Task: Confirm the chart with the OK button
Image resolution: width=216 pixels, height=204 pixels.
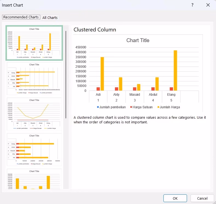Action: click(x=175, y=198)
